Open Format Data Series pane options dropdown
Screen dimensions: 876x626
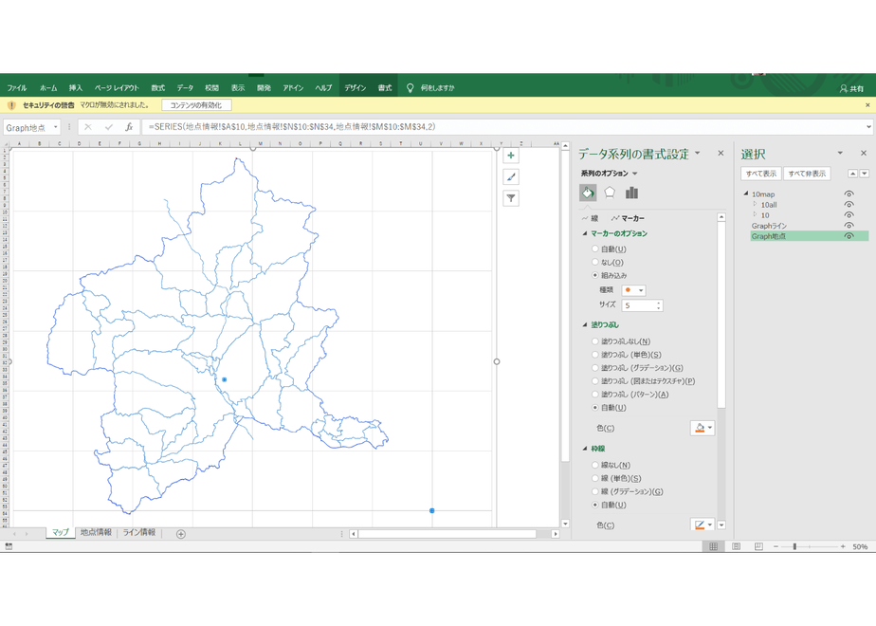[x=697, y=153]
